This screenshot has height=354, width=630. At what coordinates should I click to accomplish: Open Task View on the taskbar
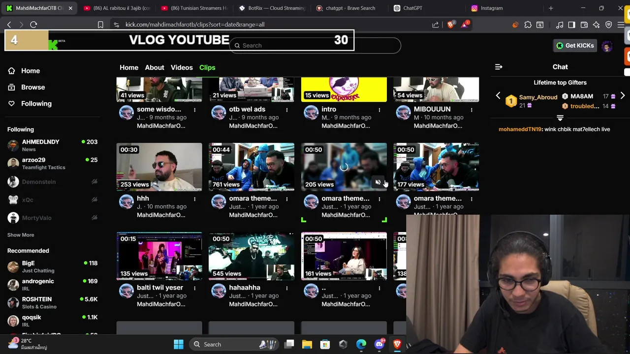tap(289, 344)
